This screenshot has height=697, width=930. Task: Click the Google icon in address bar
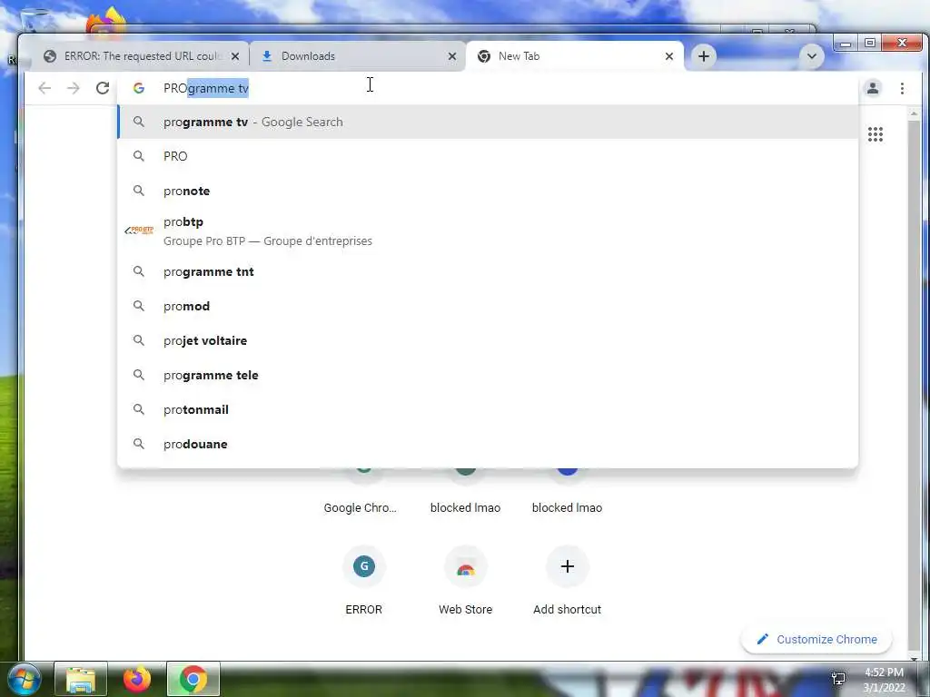(x=139, y=88)
